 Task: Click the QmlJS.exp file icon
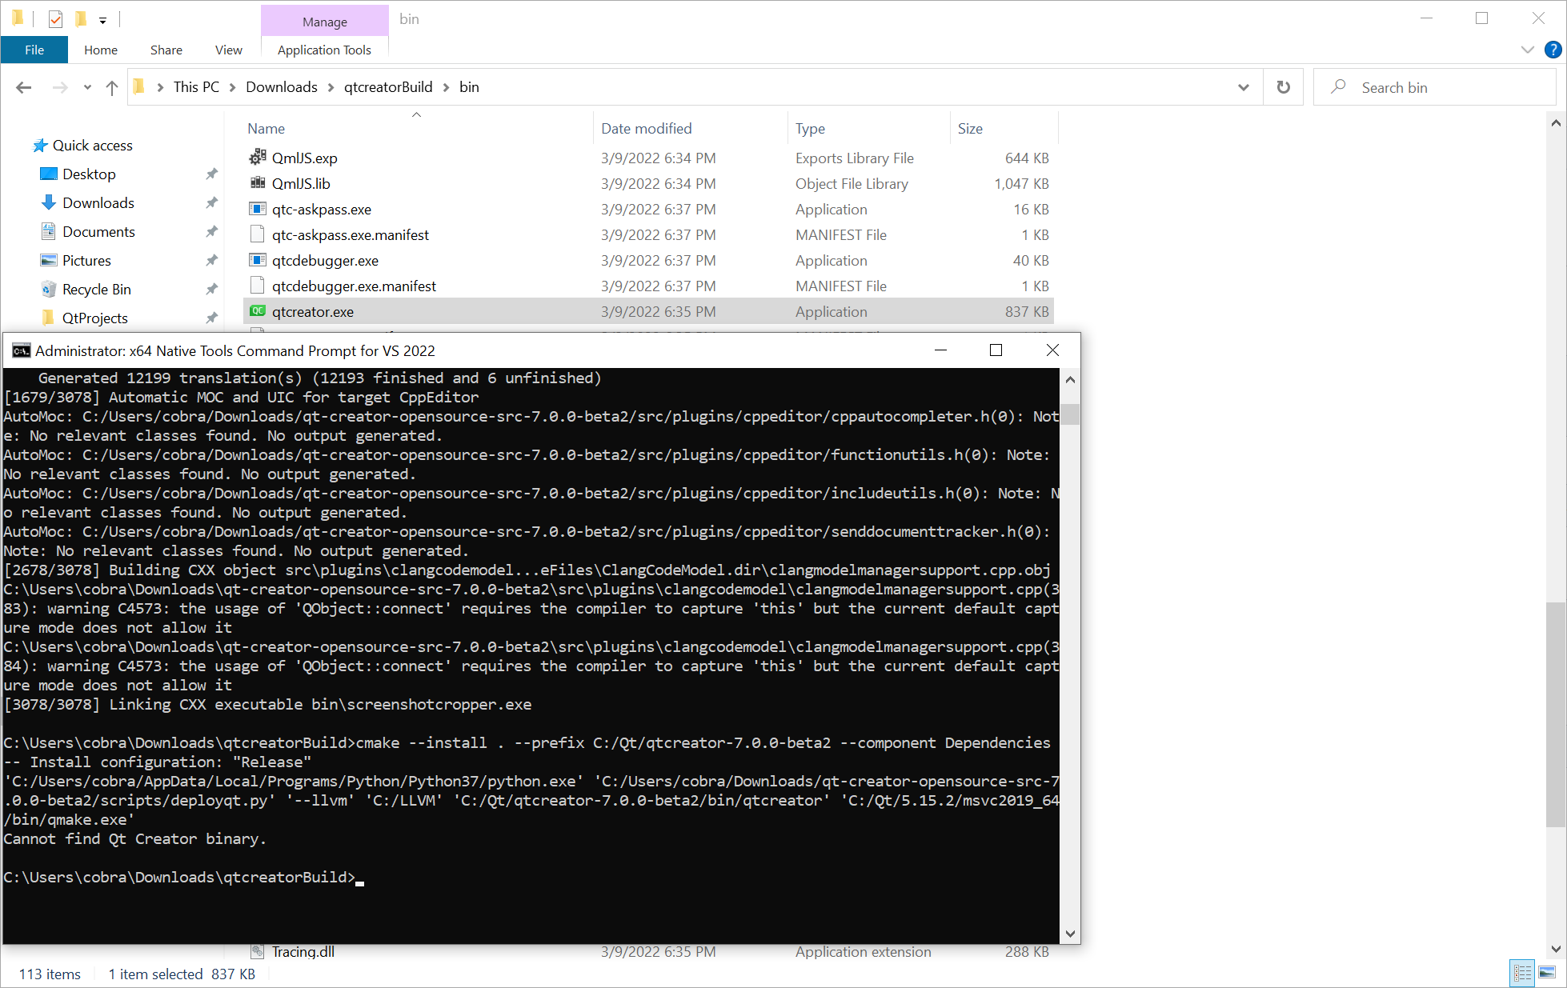[257, 158]
